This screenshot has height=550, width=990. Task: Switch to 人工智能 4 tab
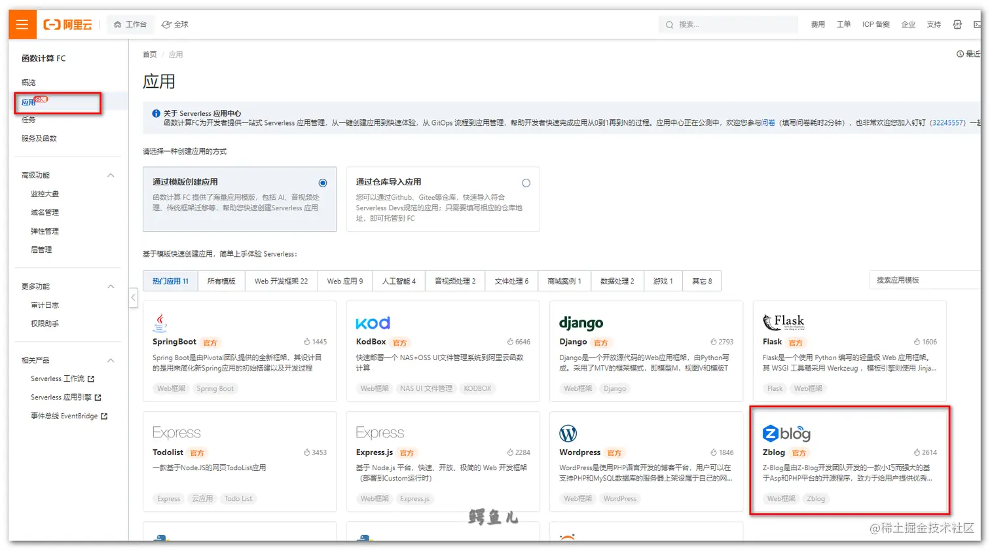pyautogui.click(x=399, y=281)
